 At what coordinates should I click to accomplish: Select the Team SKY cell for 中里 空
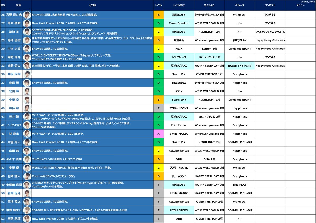pos(179,100)
